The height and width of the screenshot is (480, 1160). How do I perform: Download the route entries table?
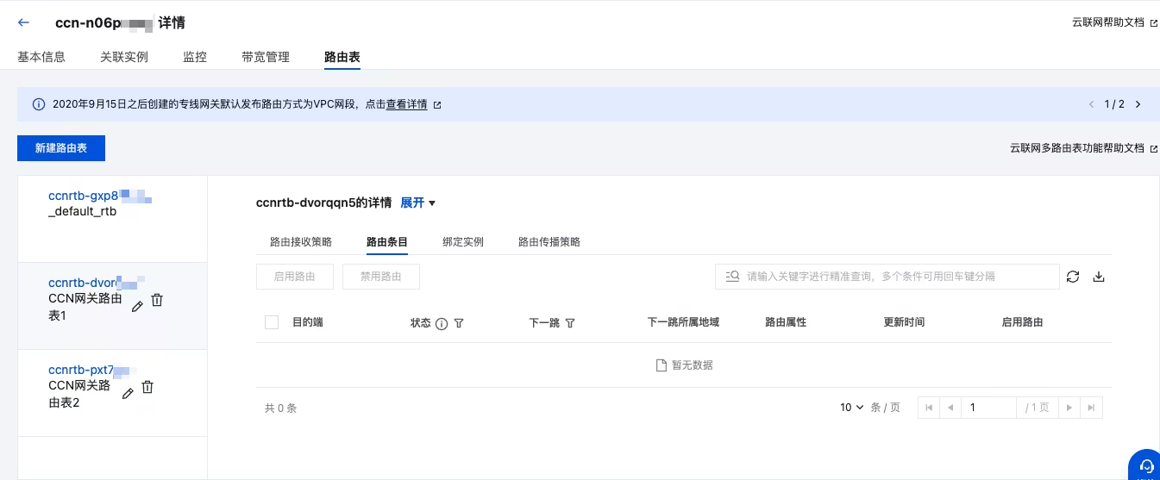(1098, 277)
